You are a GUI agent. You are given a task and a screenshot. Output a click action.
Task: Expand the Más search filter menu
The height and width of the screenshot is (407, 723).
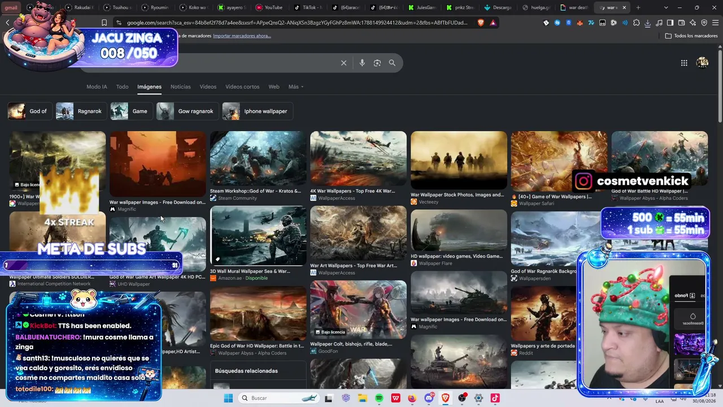[295, 86]
